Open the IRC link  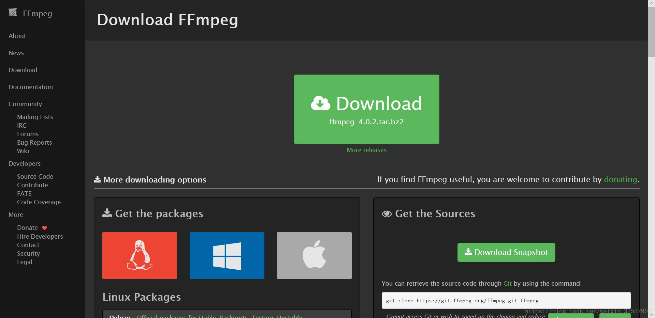tap(22, 125)
